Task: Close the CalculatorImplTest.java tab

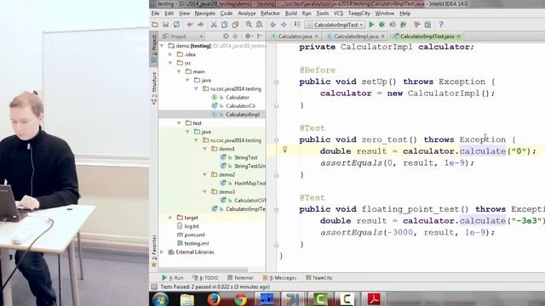Action: click(459, 36)
